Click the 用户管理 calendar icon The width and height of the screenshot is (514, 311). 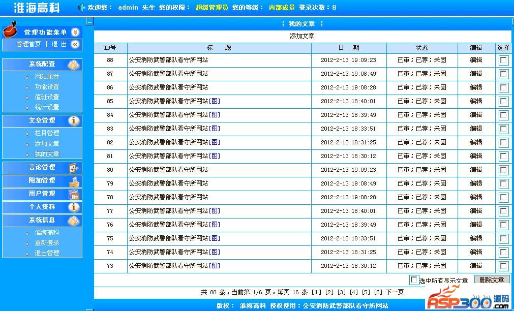74,194
